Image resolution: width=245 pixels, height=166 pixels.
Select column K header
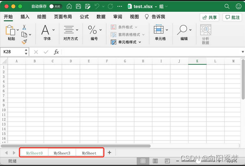click(x=197, y=61)
